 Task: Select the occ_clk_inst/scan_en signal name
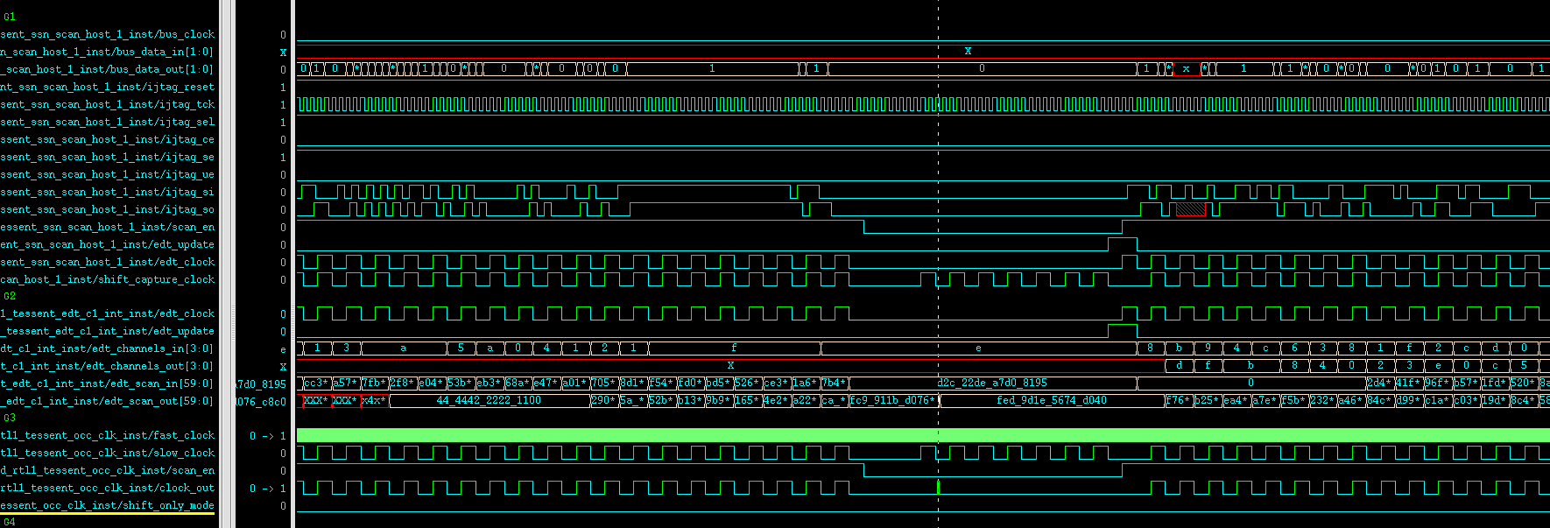point(107,470)
